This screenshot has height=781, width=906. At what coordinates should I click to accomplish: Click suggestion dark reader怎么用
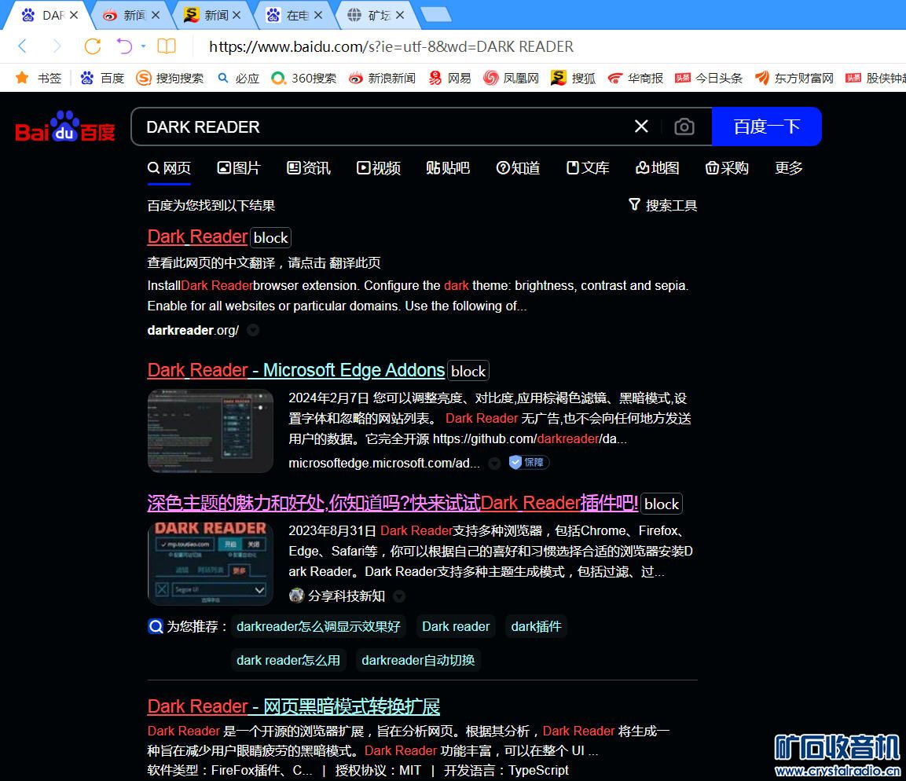pyautogui.click(x=288, y=660)
